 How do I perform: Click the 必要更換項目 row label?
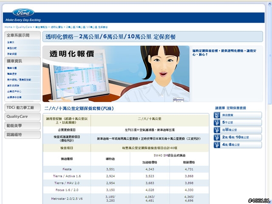[67, 130]
